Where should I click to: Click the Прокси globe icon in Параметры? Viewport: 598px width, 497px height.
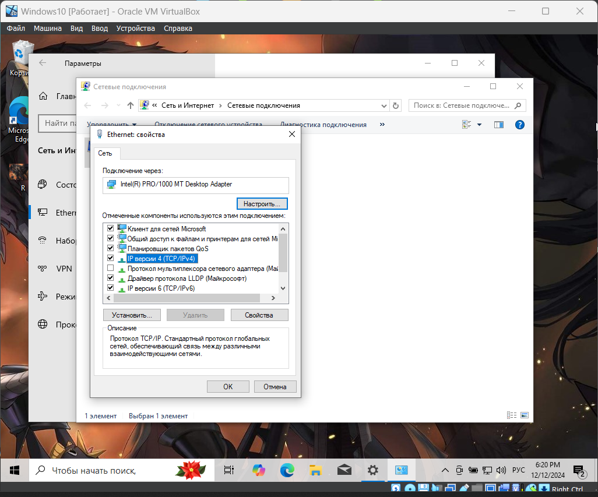click(43, 325)
